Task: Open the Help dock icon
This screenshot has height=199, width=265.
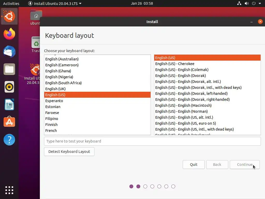Action: (x=9, y=140)
